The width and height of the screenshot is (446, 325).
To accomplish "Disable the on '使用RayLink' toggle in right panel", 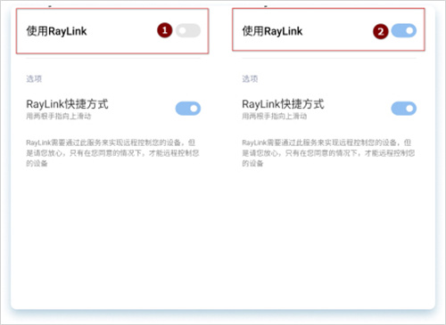I will point(404,30).
